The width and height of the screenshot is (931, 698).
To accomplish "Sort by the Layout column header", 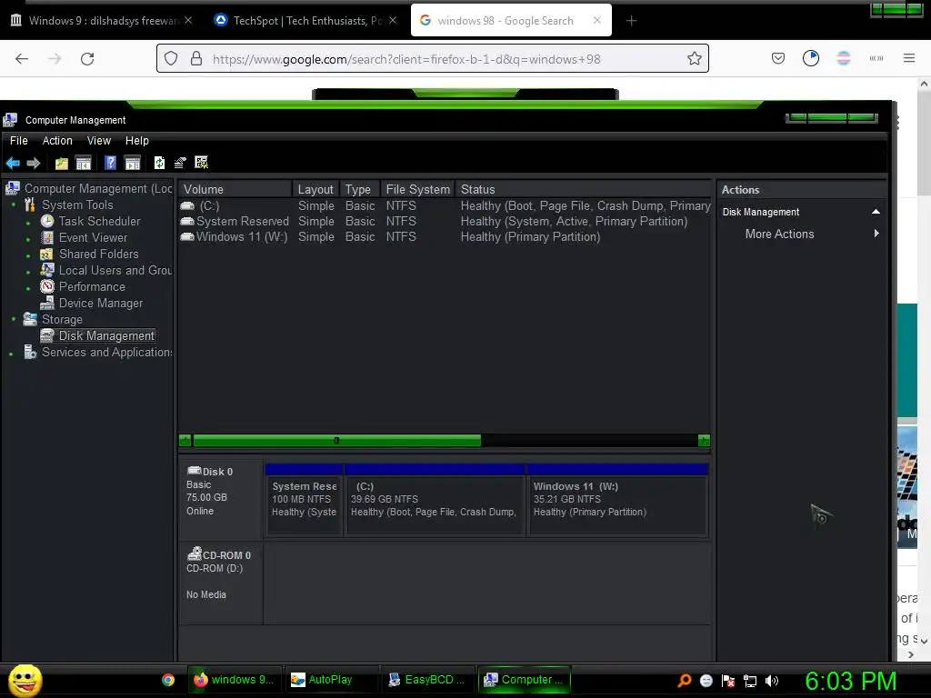I will click(x=315, y=189).
